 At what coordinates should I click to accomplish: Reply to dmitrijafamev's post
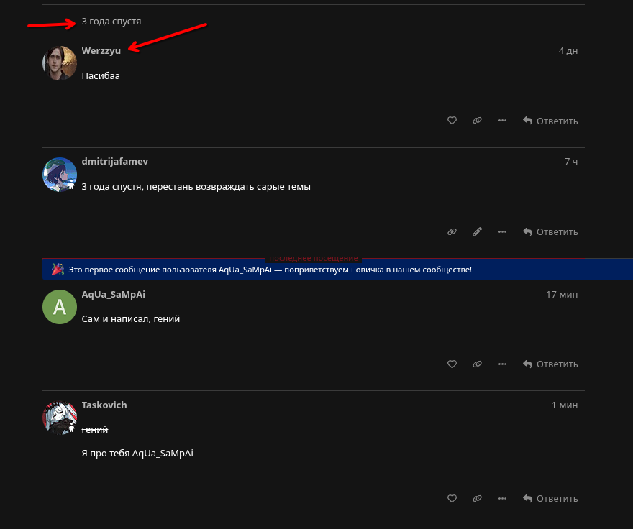pyautogui.click(x=550, y=231)
